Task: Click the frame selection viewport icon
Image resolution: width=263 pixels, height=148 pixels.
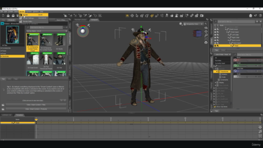Action: click(x=206, y=39)
